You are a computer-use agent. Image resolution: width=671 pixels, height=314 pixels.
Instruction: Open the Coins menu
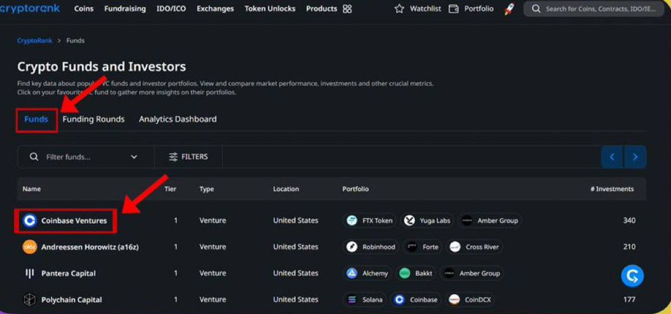pos(84,9)
